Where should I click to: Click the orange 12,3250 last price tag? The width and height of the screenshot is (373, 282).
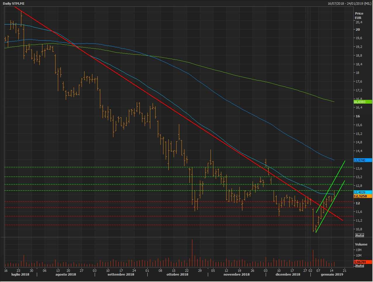(362, 196)
